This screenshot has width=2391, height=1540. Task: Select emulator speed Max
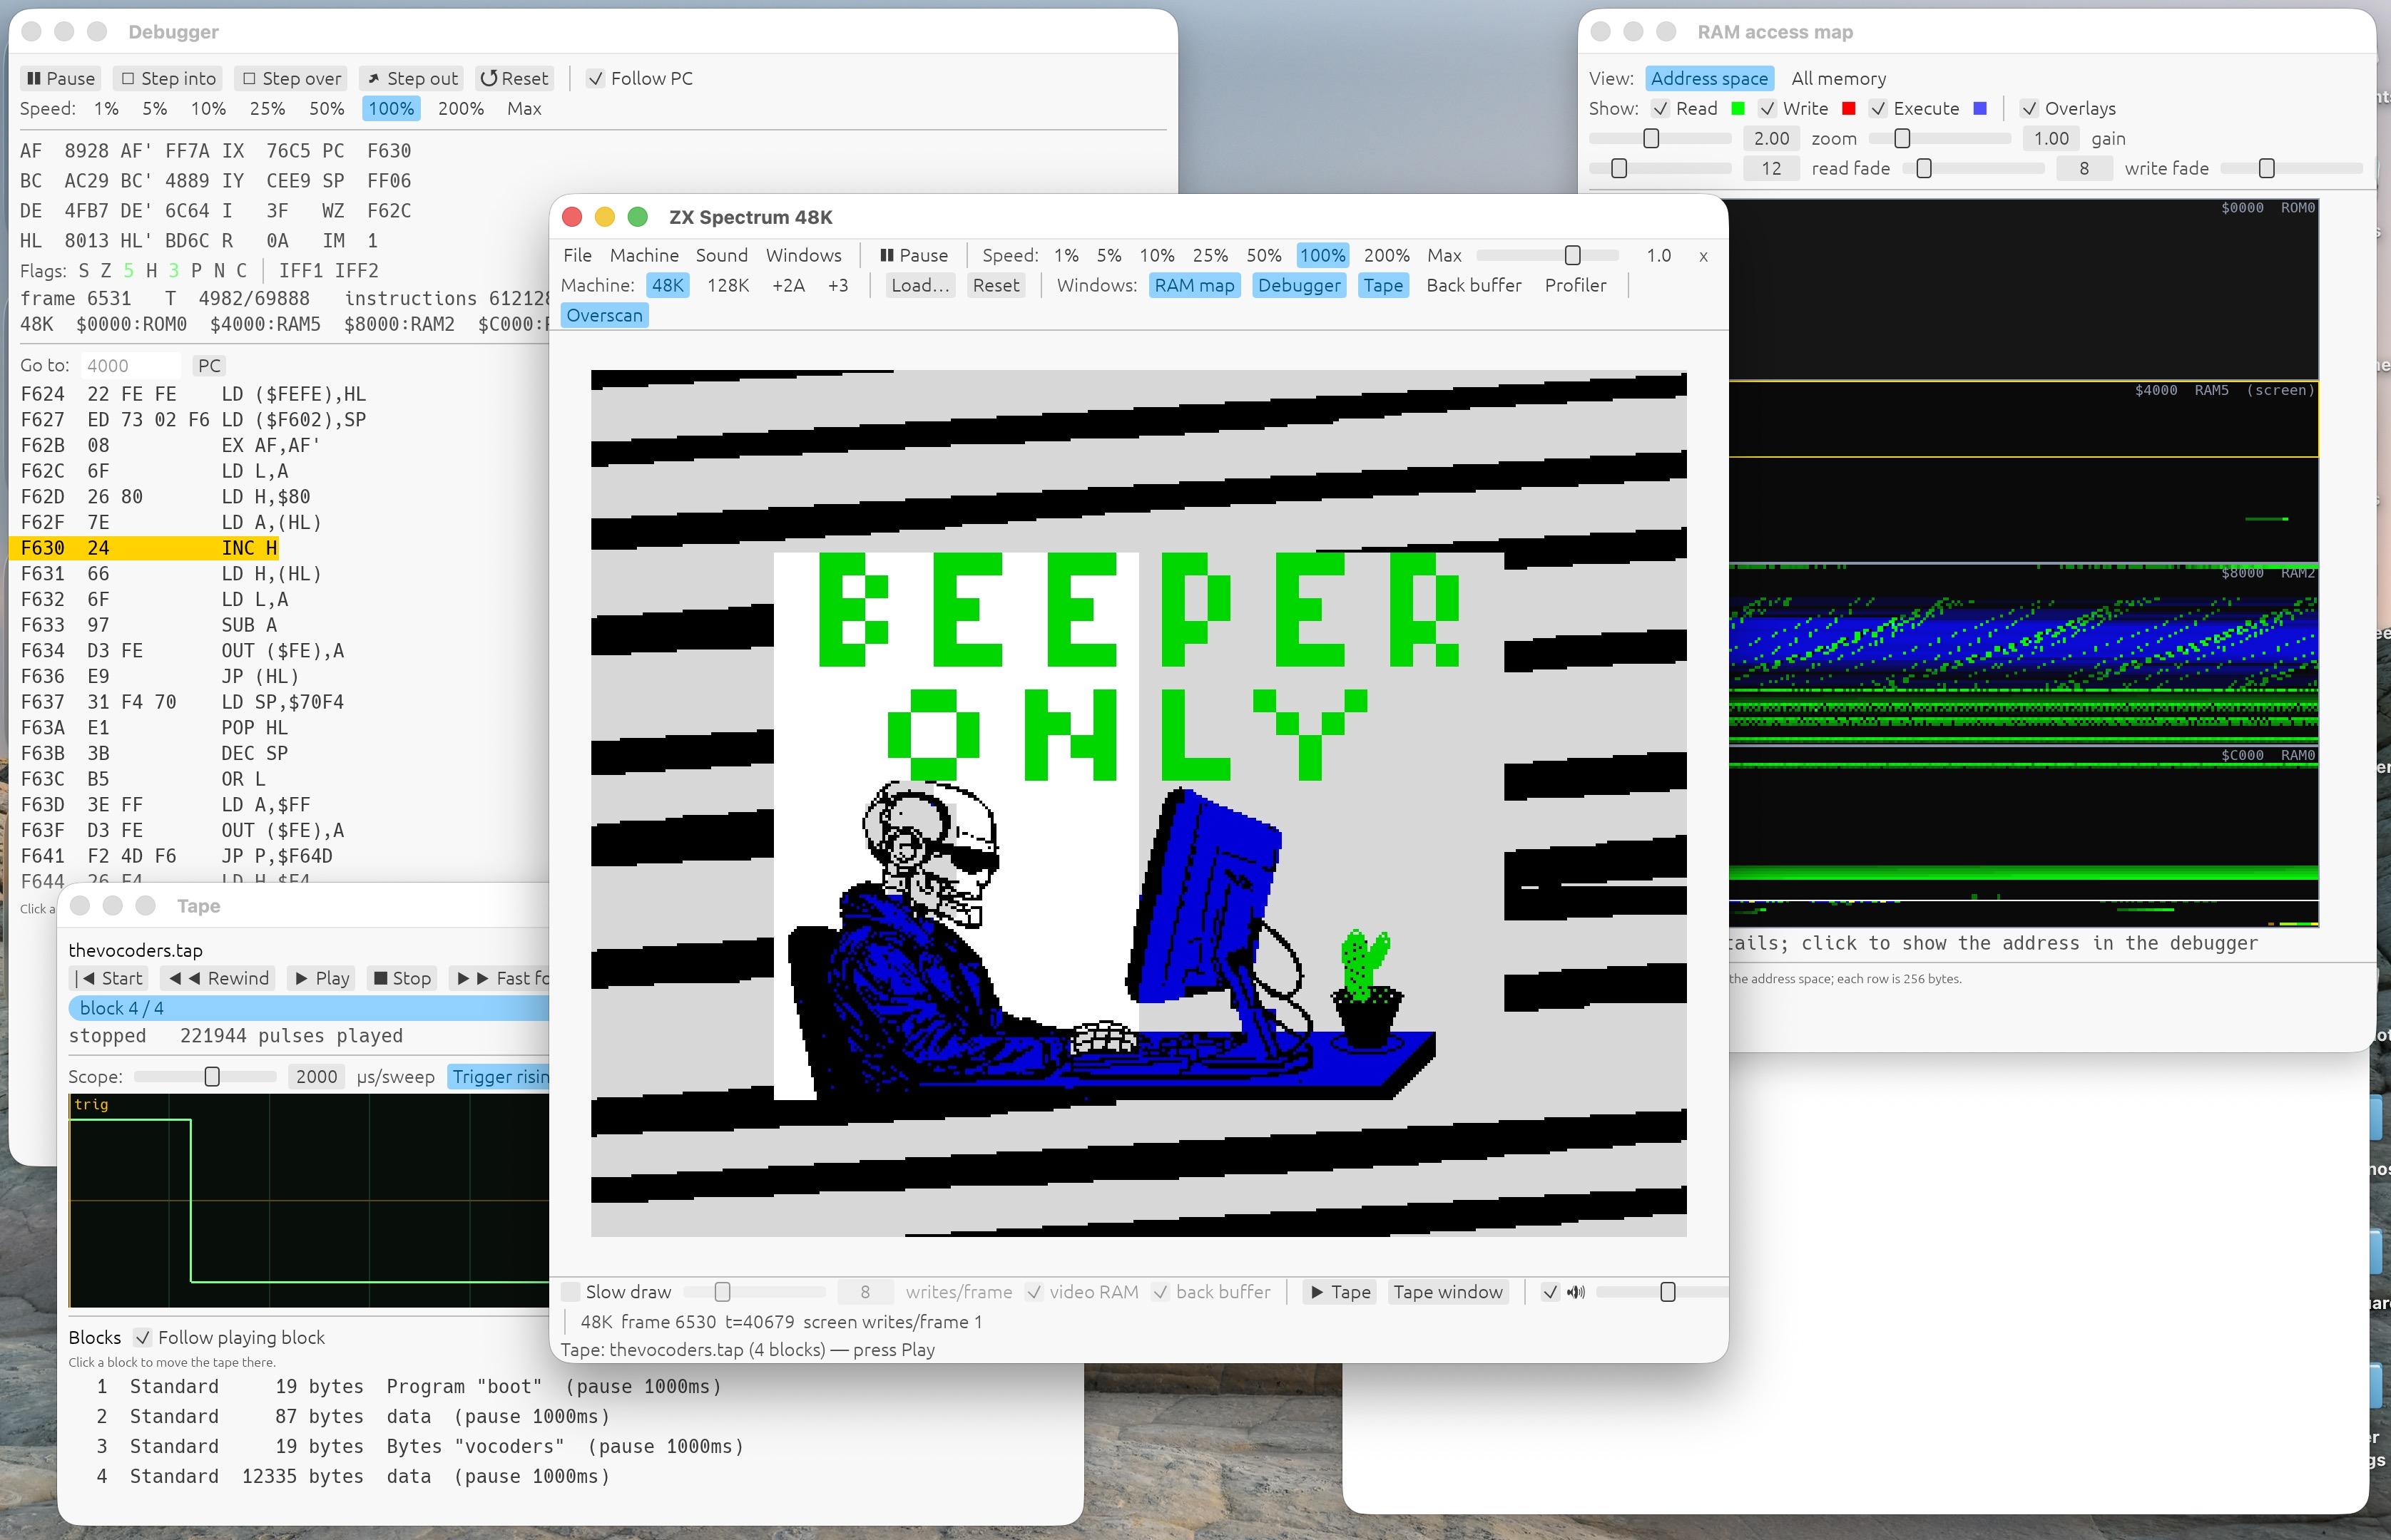pyautogui.click(x=1444, y=256)
